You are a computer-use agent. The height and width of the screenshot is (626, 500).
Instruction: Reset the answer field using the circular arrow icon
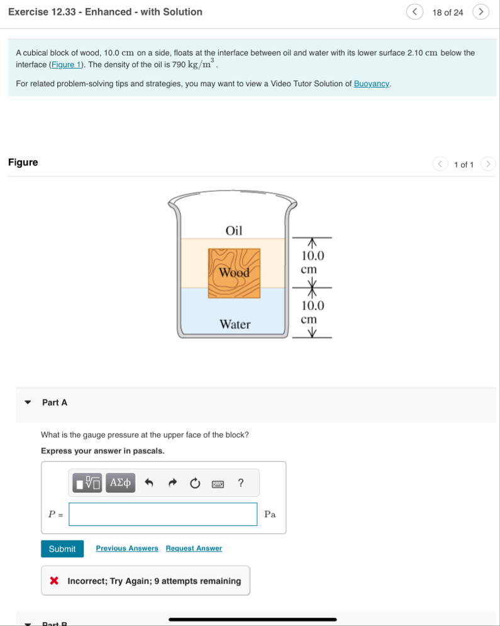tap(194, 483)
